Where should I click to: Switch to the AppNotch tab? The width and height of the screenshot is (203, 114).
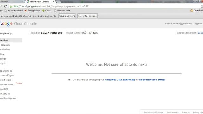click(11, 2)
